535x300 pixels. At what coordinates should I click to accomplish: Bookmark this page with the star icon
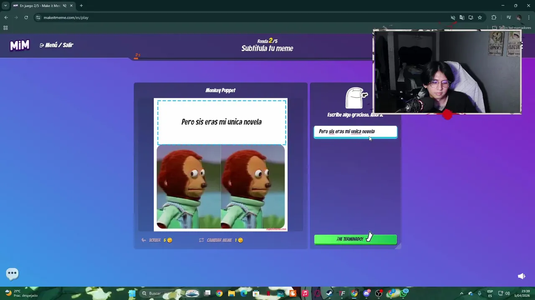pos(480,17)
